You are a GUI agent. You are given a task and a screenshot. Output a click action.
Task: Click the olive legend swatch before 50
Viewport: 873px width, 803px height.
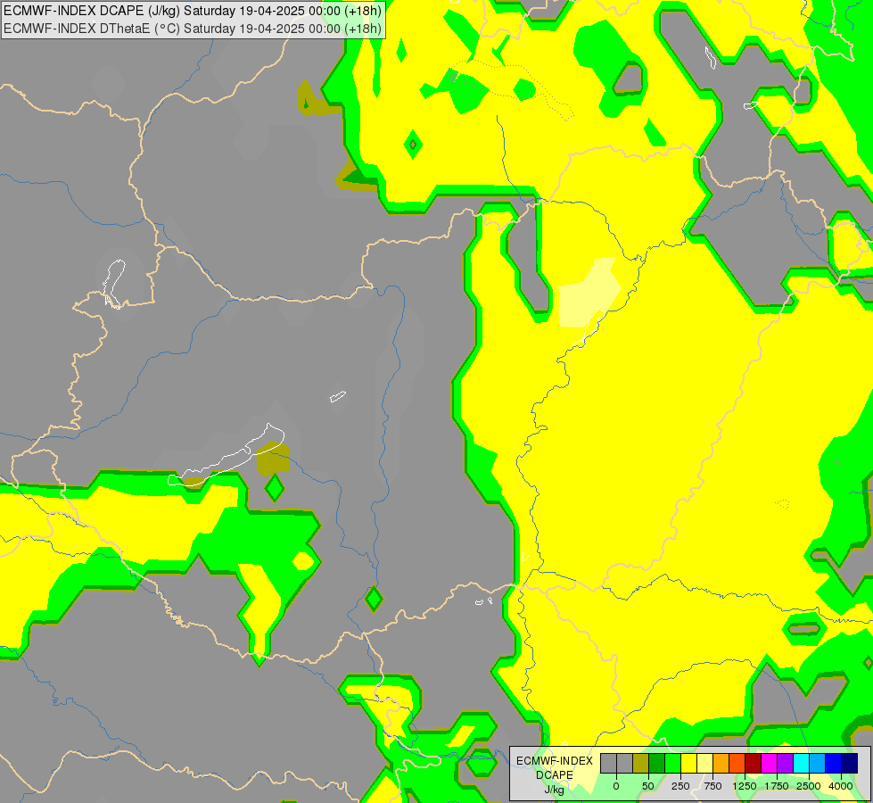coord(641,763)
